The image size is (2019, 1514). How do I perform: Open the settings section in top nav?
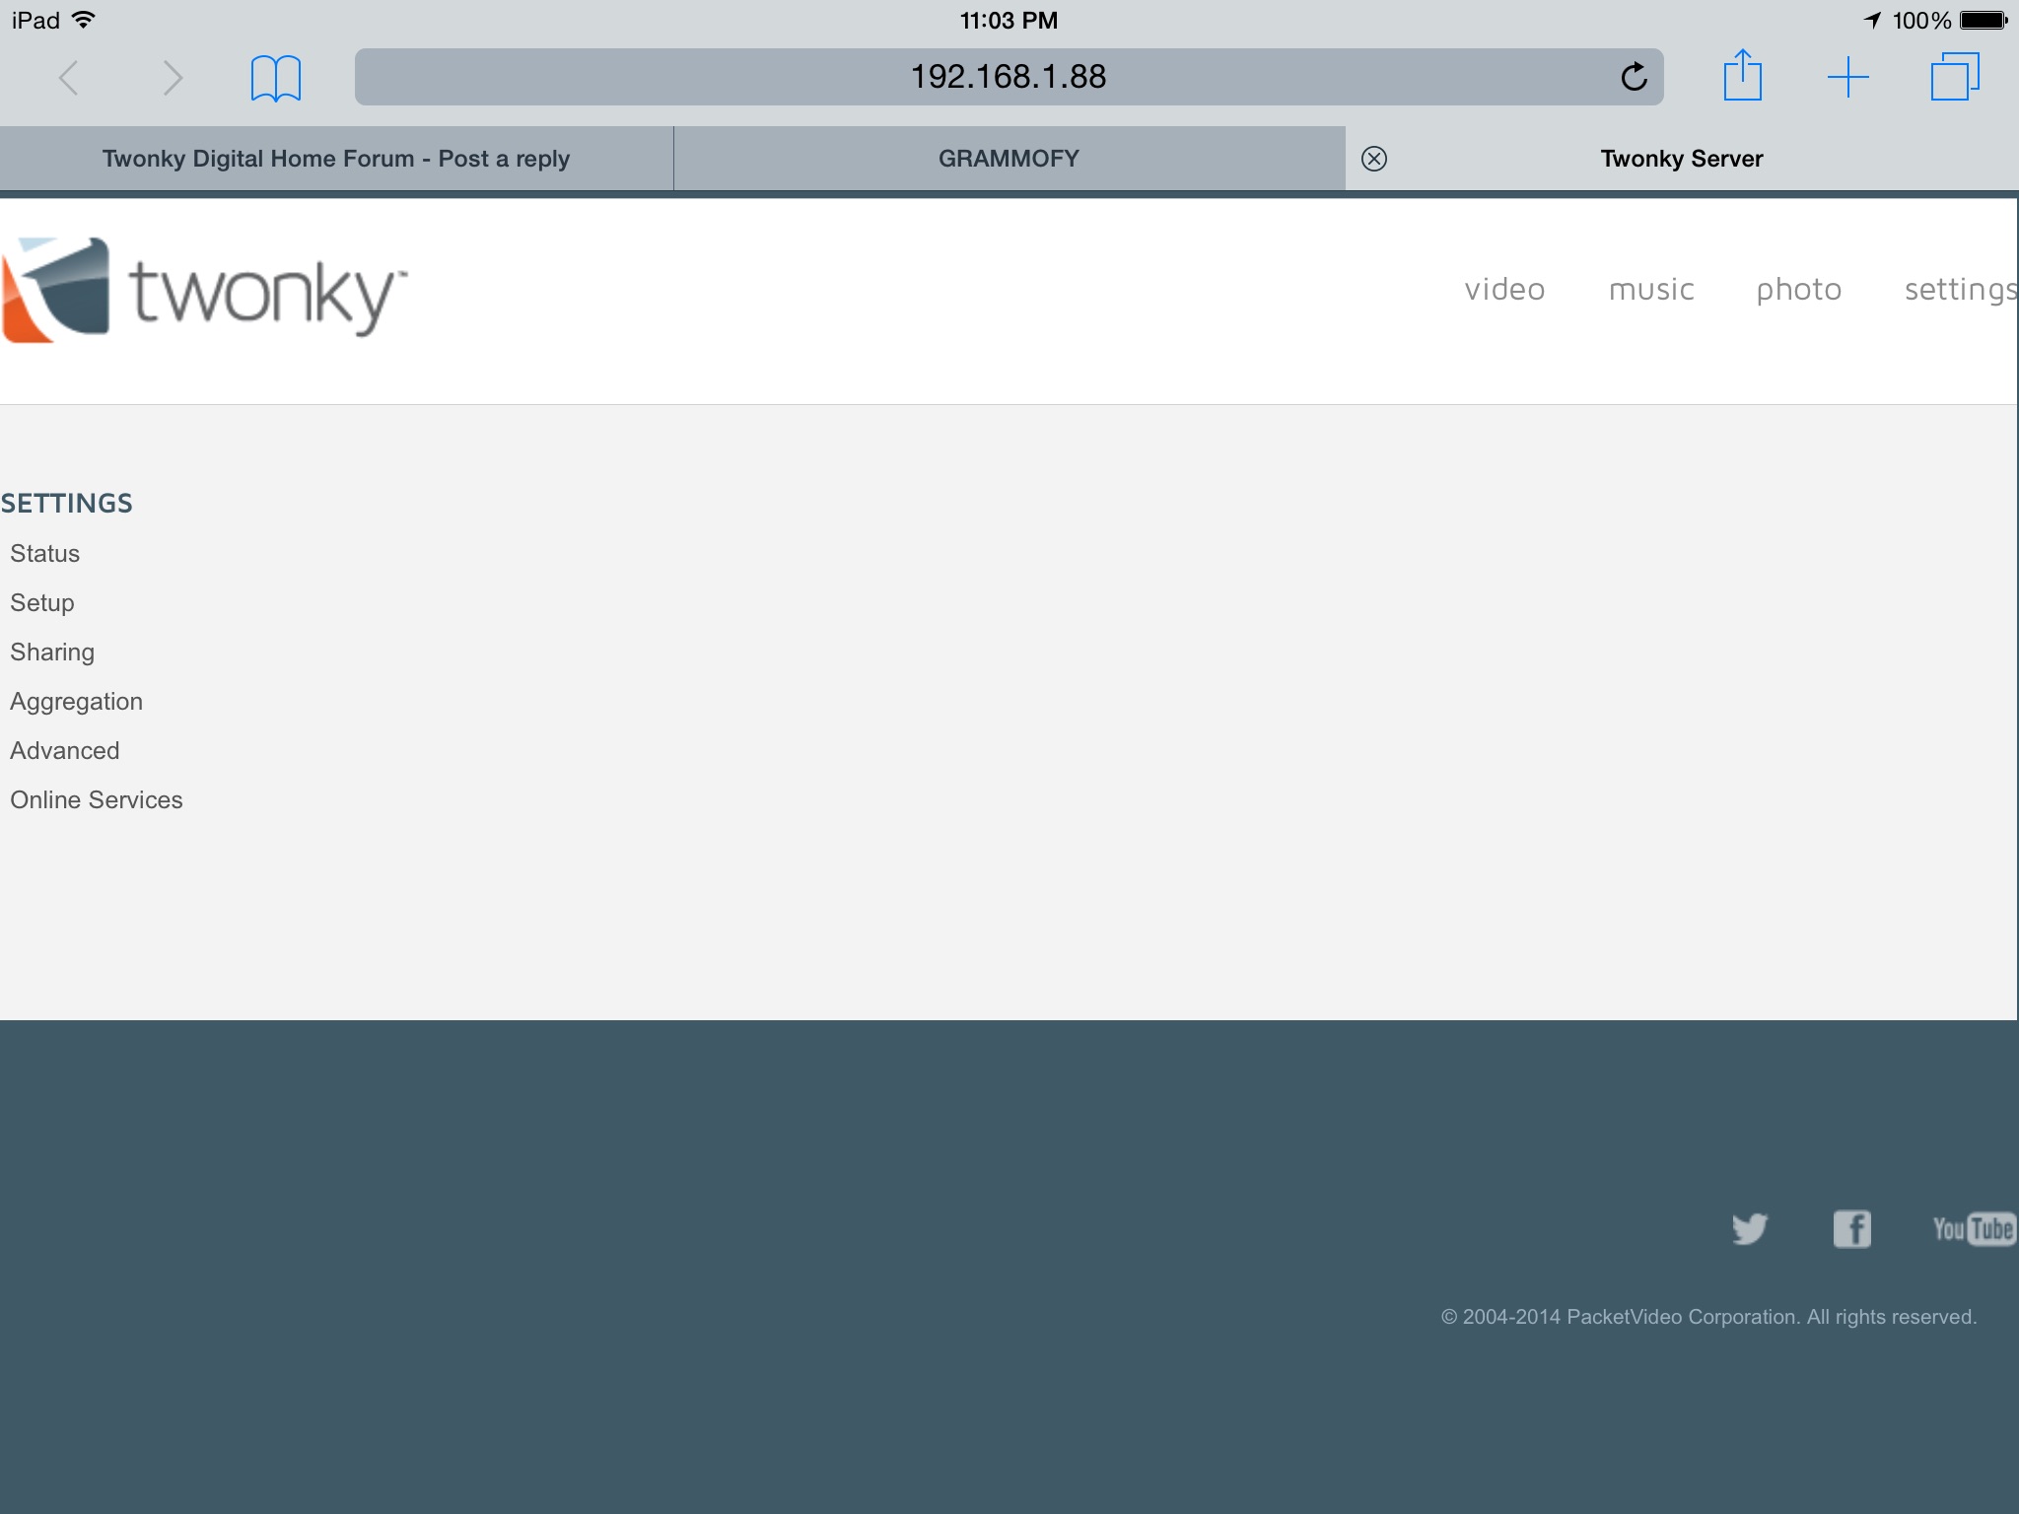tap(1961, 290)
